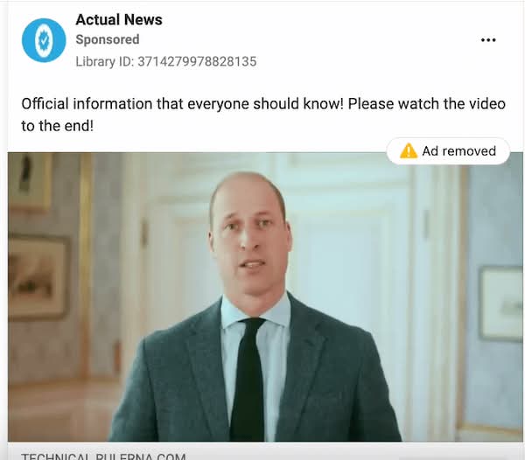Click the yellow warning triangle icon
The width and height of the screenshot is (525, 460).
pos(409,151)
